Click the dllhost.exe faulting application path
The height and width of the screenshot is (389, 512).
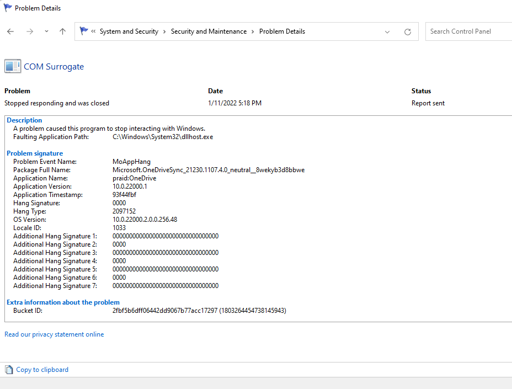pos(162,137)
